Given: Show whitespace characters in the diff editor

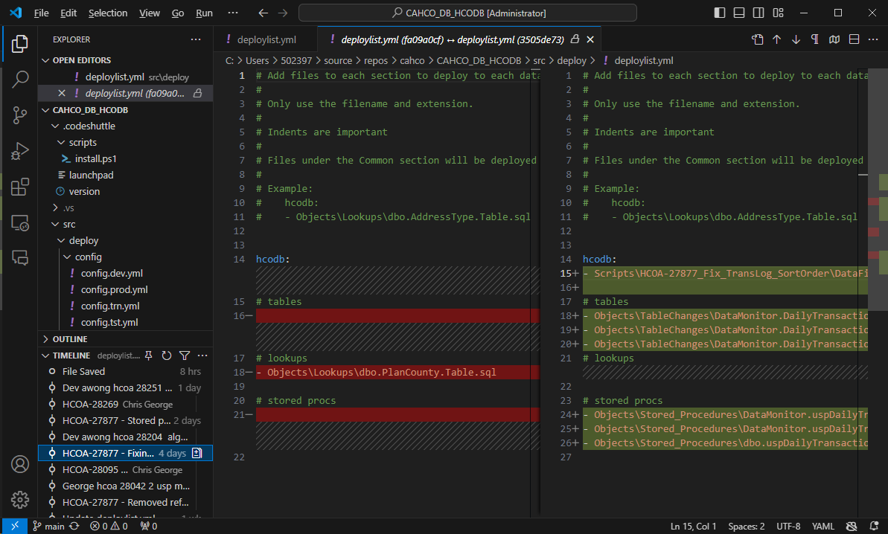Looking at the screenshot, I should [x=814, y=39].
